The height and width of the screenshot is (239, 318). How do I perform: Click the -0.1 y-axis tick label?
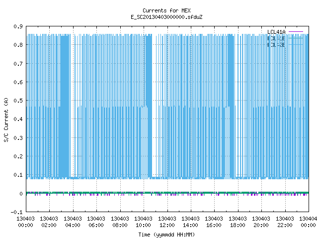coord(16,212)
